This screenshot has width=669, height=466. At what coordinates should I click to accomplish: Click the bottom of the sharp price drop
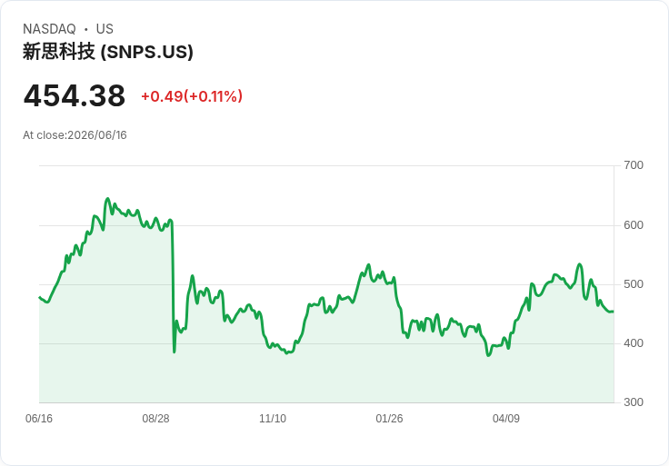point(175,352)
